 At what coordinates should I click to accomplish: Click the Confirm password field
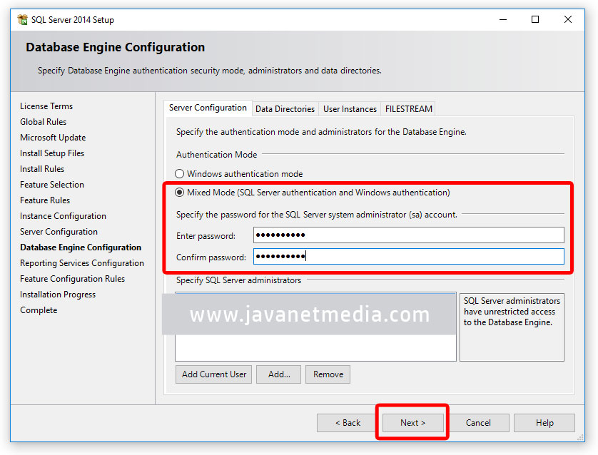point(408,257)
